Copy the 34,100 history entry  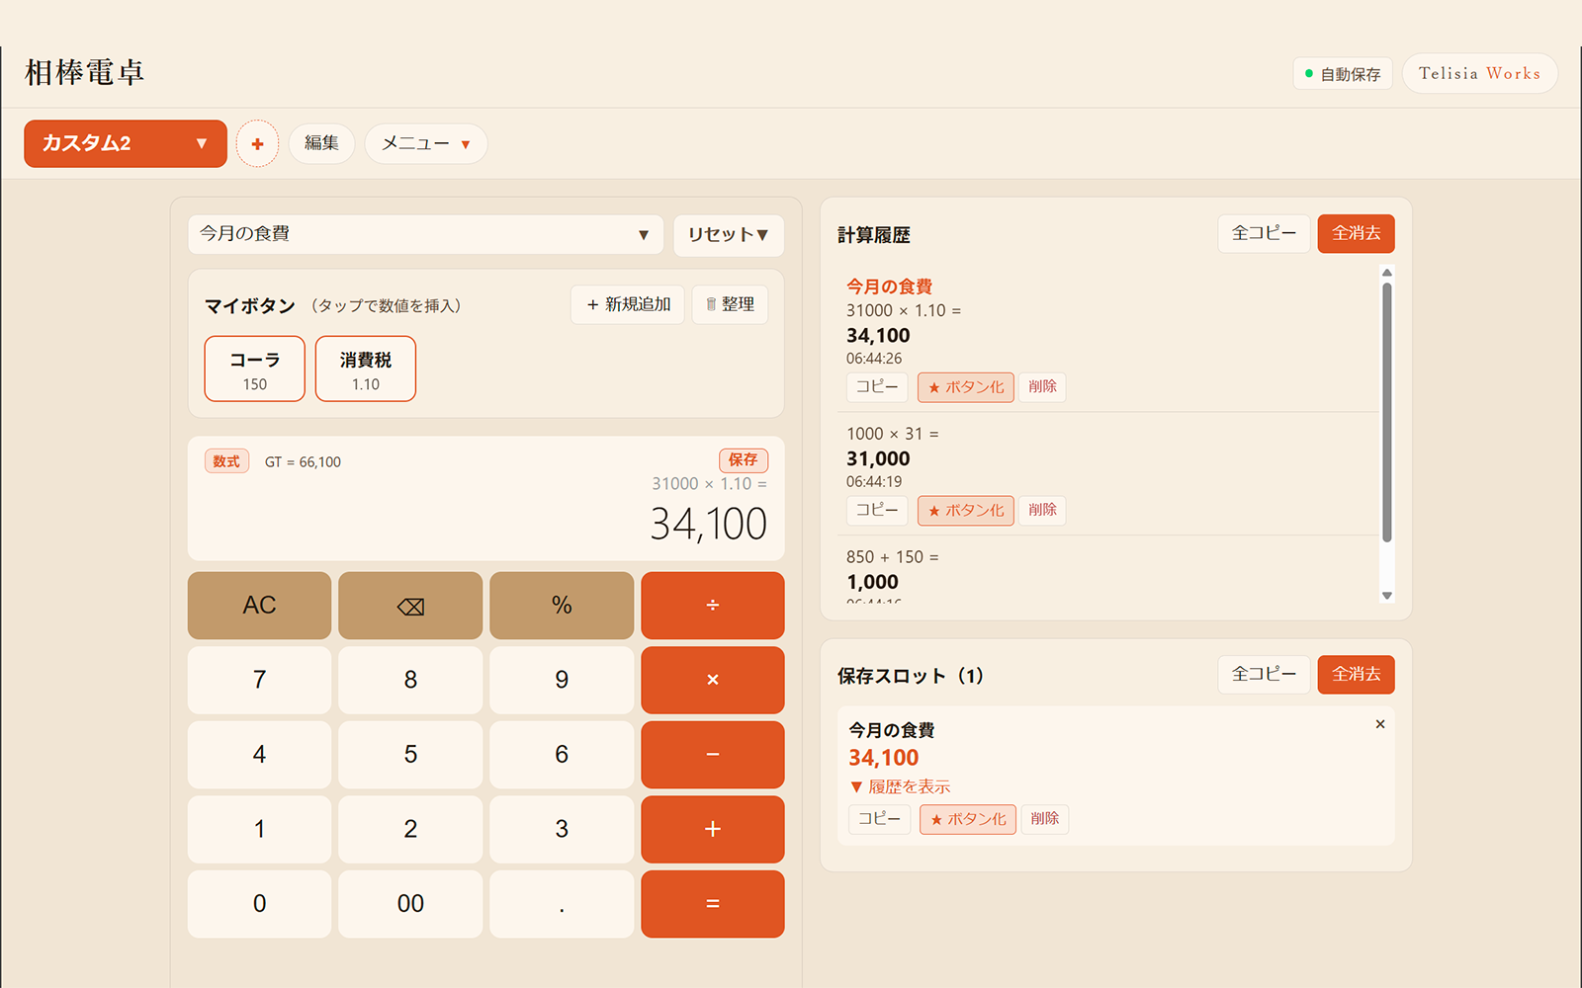[877, 386]
